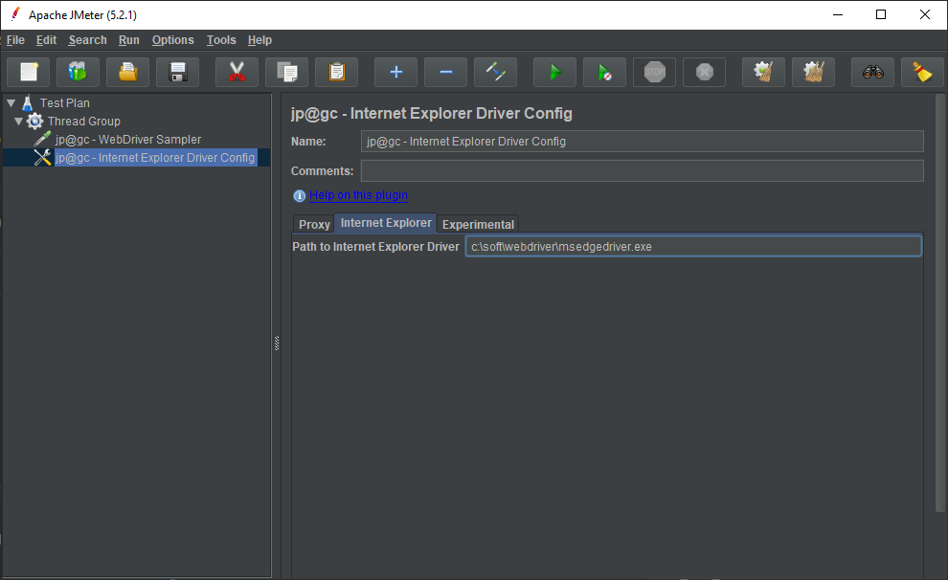Collapse the Test Plan tree node
The width and height of the screenshot is (948, 580).
tap(11, 103)
